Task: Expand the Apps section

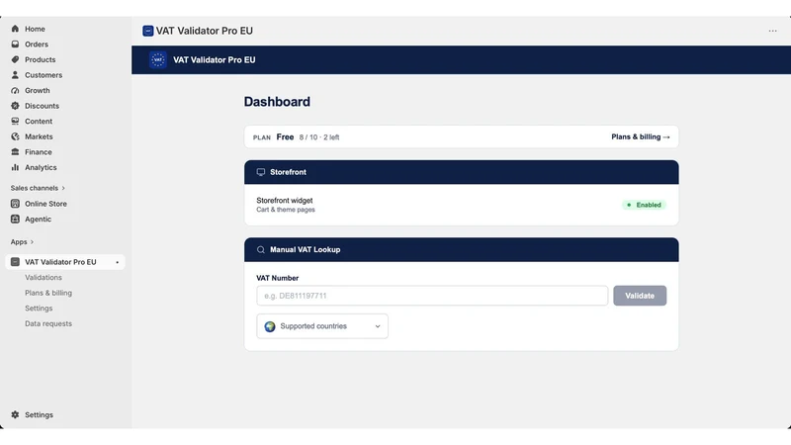Action: (x=22, y=242)
